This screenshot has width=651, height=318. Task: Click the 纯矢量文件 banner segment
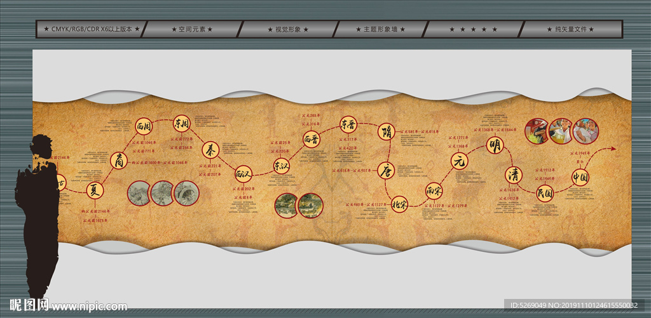571,29
